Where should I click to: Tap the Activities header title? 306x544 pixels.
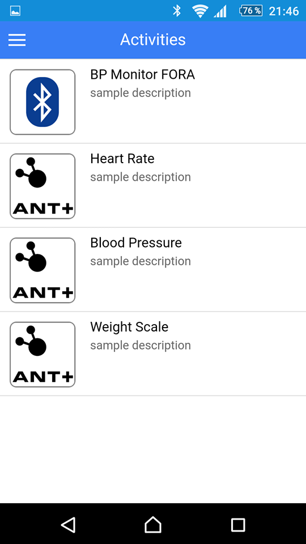153,40
